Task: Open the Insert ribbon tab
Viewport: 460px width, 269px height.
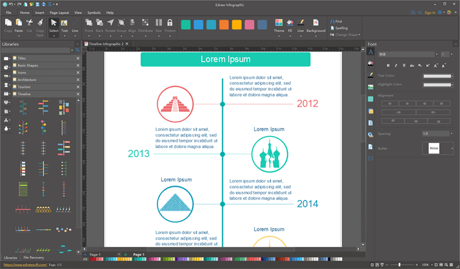Action: pos(40,13)
